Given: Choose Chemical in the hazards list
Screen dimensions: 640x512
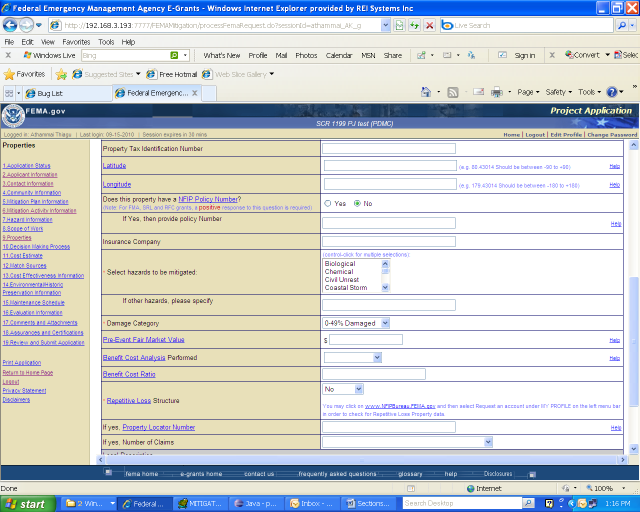Looking at the screenshot, I should coord(339,272).
